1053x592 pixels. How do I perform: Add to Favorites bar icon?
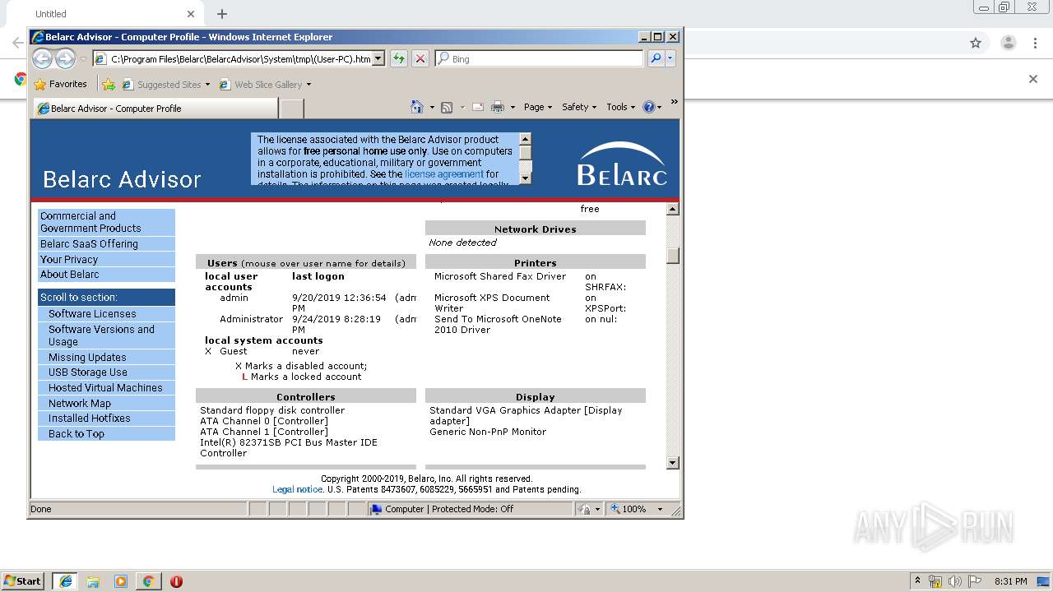[x=108, y=84]
